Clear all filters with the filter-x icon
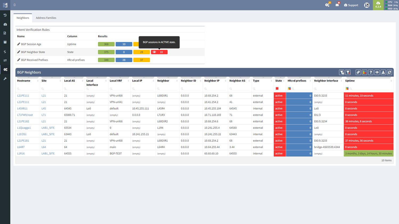Viewport: 399px width, 224px height. (348, 72)
